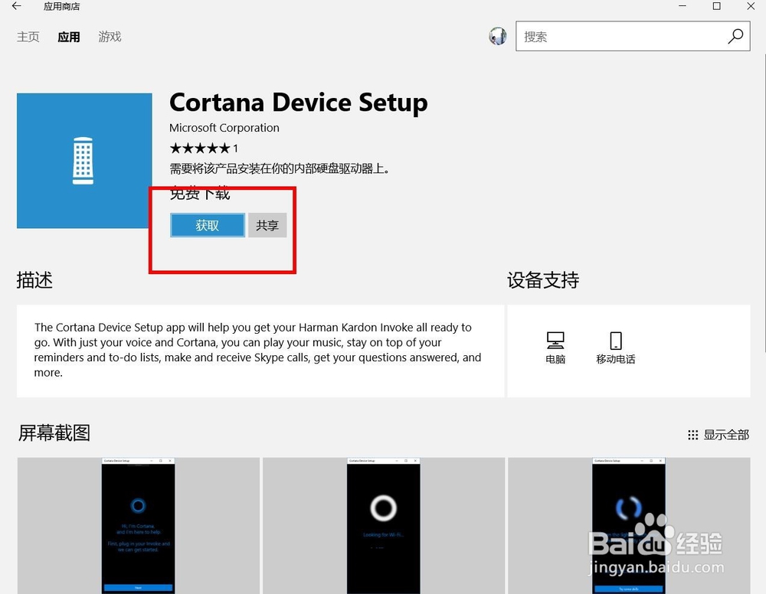Maximize the 应用商店 window
Screen dimensions: 766x594
tap(717, 6)
